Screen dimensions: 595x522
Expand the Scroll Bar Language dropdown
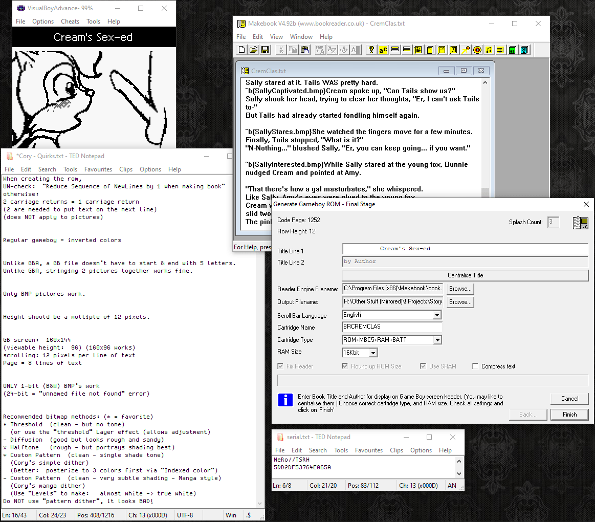coord(436,315)
